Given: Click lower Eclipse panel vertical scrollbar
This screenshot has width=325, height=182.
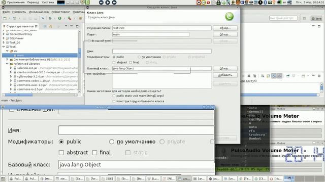Looking at the screenshot, I should 321,87.
